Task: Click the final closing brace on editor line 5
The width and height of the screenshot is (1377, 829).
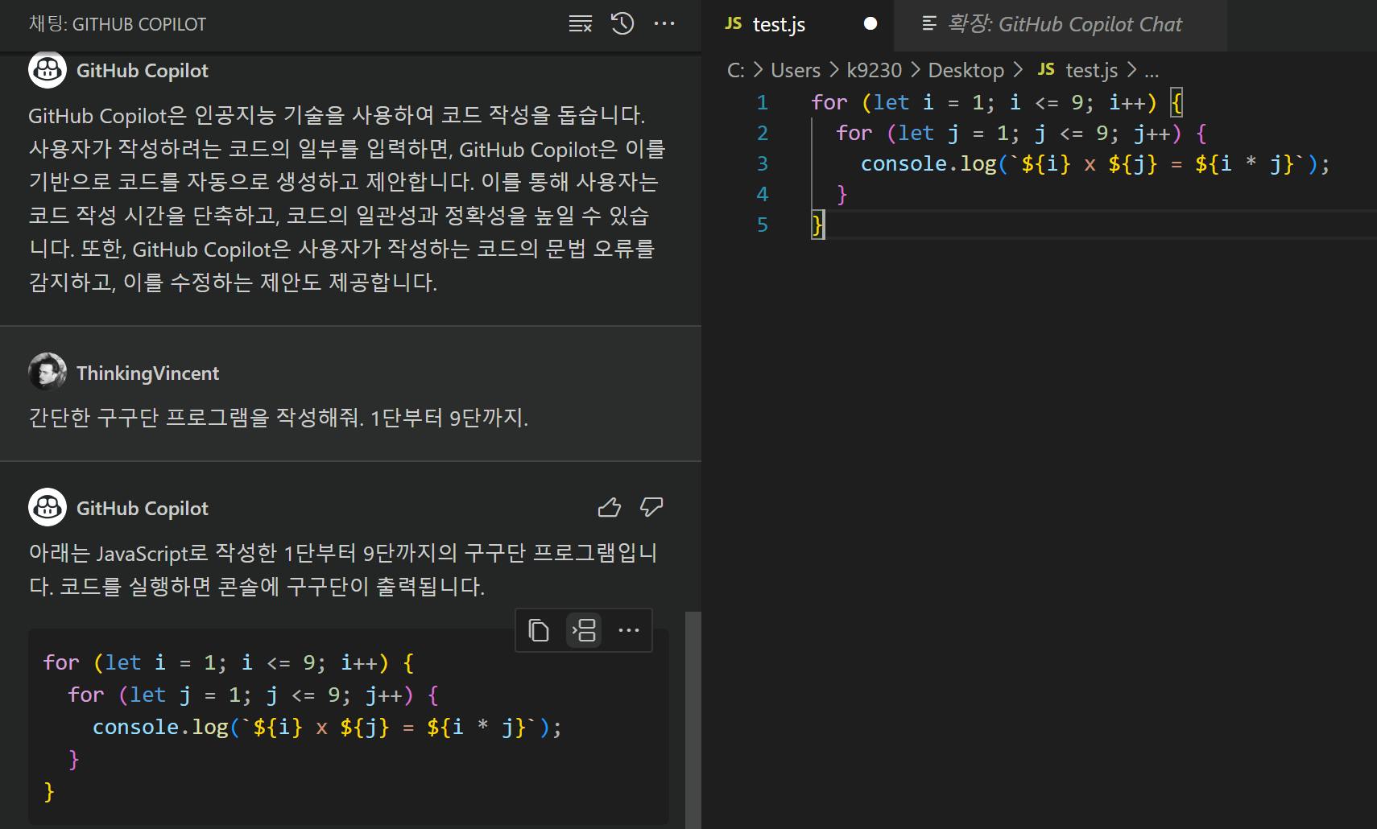Action: coord(817,225)
